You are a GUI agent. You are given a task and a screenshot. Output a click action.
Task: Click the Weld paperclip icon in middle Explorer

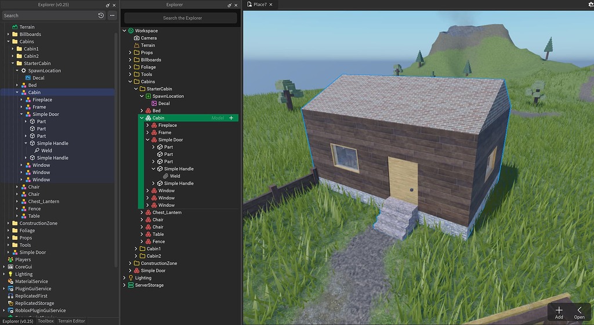165,176
